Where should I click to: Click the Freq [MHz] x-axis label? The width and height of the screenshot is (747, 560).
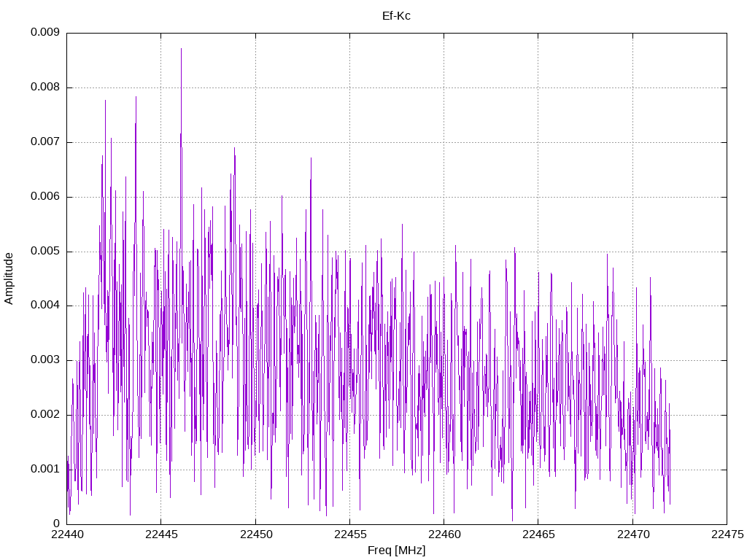tap(396, 551)
